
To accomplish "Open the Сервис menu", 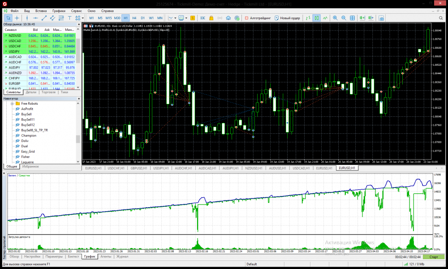I will (76, 11).
